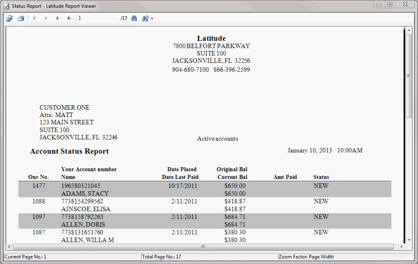Click the Total Page No.: 17 status entry
The image size is (418, 264).
[162, 257]
